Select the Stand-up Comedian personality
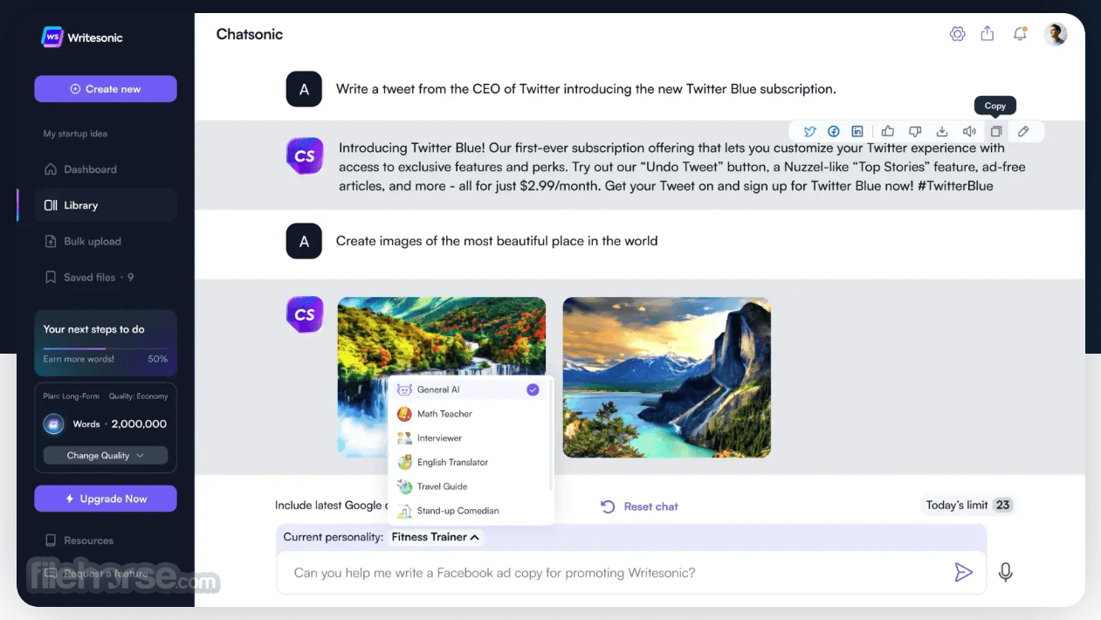The image size is (1101, 620). [x=470, y=511]
